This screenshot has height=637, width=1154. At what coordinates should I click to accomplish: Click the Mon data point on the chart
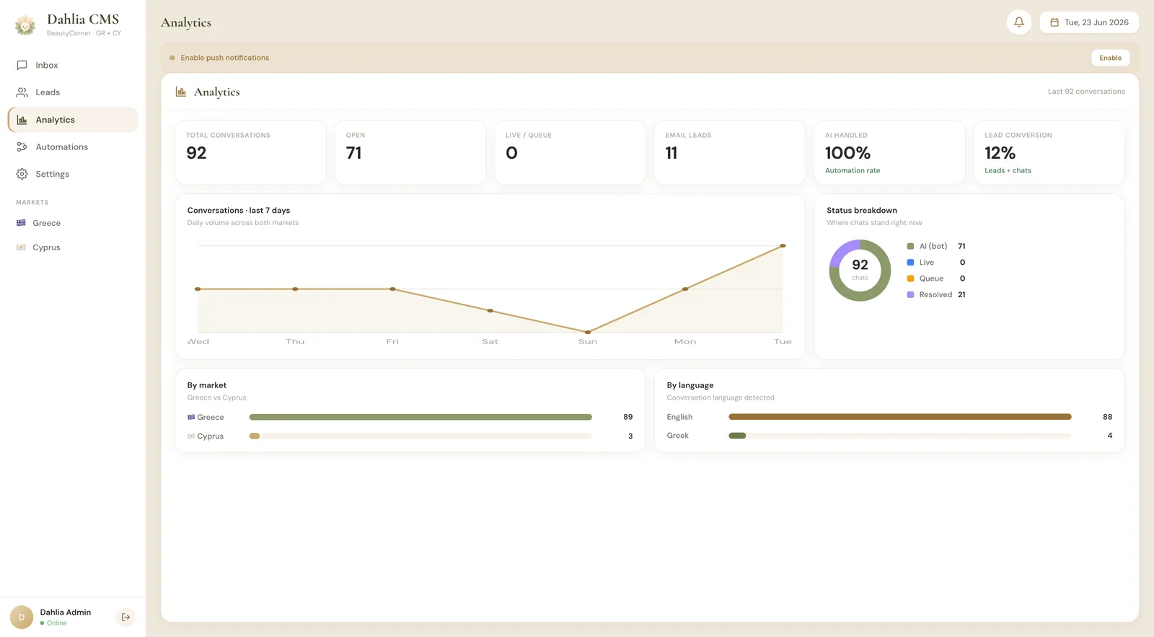(x=685, y=289)
